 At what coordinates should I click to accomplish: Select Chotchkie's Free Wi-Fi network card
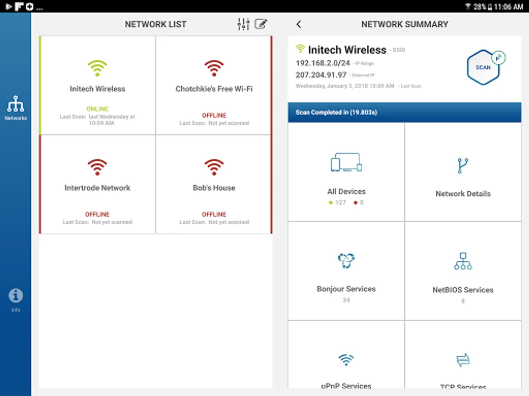[x=214, y=85]
